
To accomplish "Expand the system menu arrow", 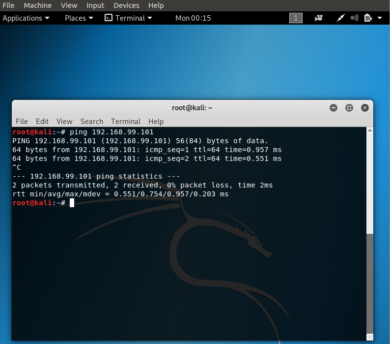I will (x=380, y=18).
